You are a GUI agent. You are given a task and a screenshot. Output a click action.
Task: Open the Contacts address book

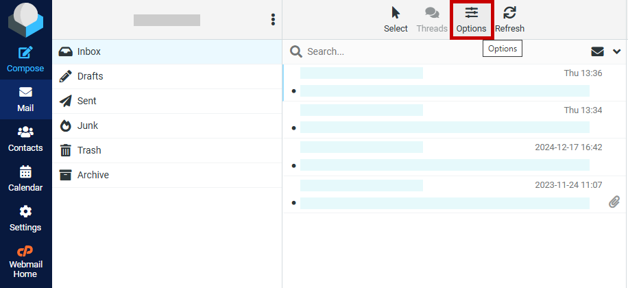coord(25,139)
